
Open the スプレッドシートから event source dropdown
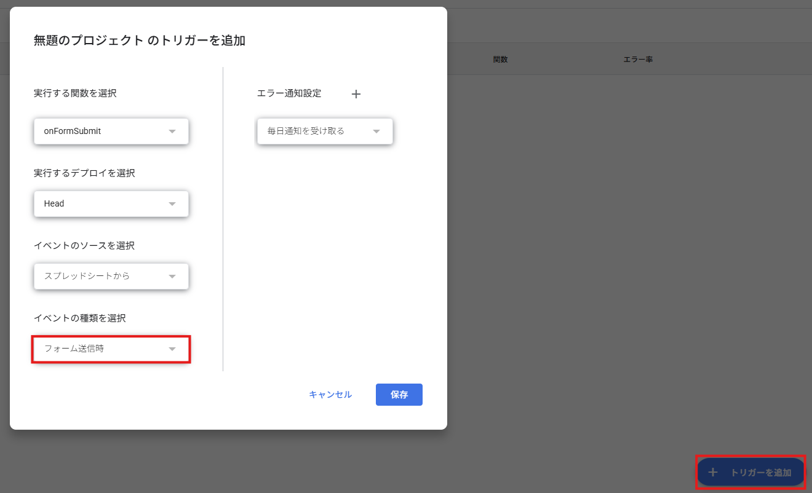(x=111, y=276)
